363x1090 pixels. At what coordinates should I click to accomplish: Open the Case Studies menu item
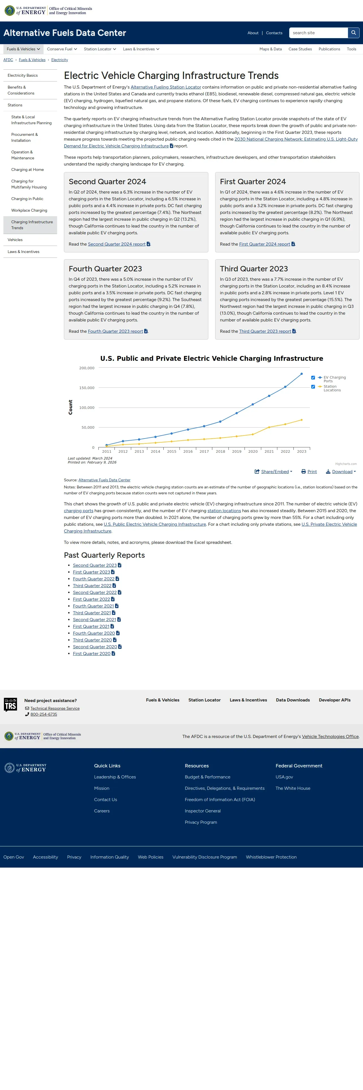300,49
